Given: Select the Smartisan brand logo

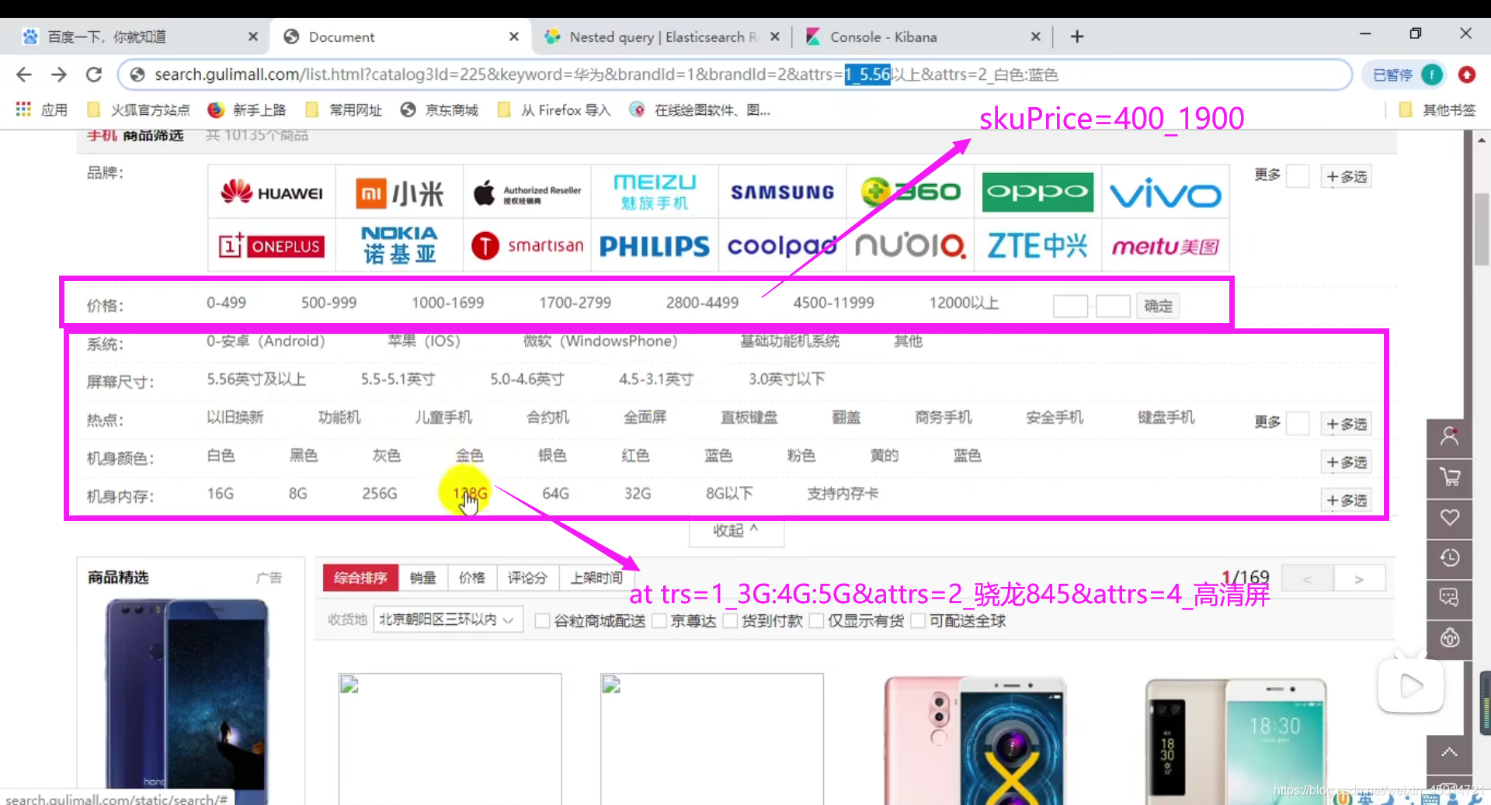Looking at the screenshot, I should click(x=527, y=246).
